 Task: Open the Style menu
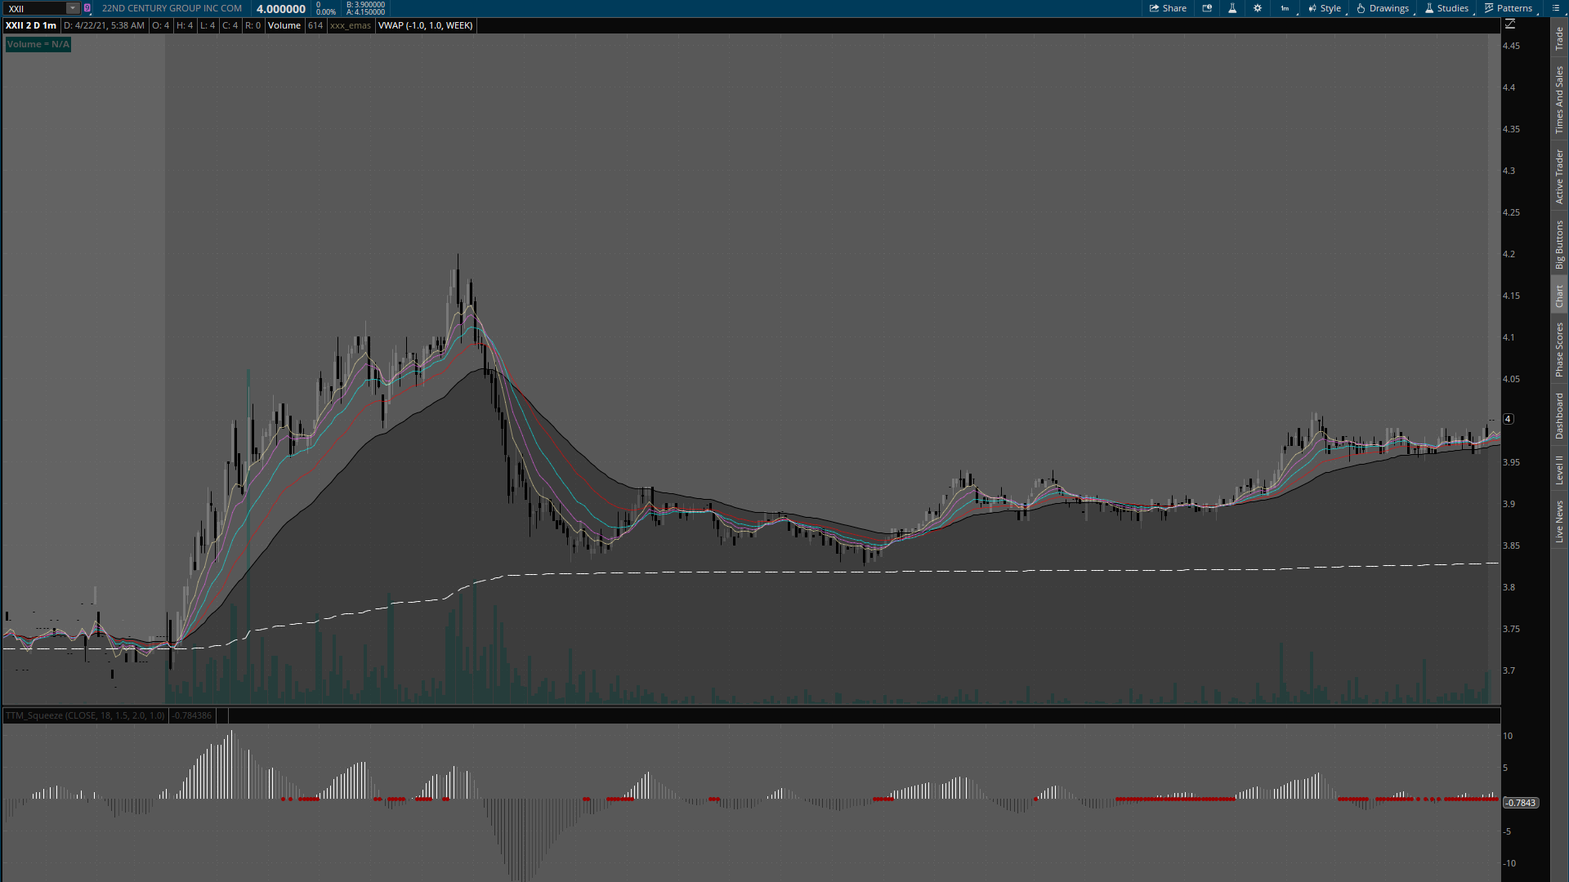pyautogui.click(x=1325, y=8)
